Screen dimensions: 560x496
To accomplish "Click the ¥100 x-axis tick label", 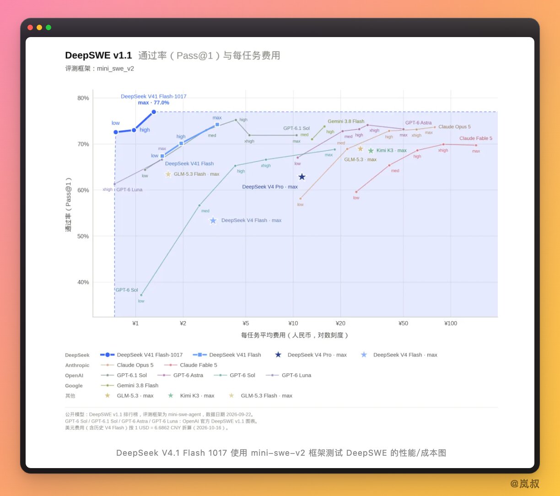I will [451, 323].
